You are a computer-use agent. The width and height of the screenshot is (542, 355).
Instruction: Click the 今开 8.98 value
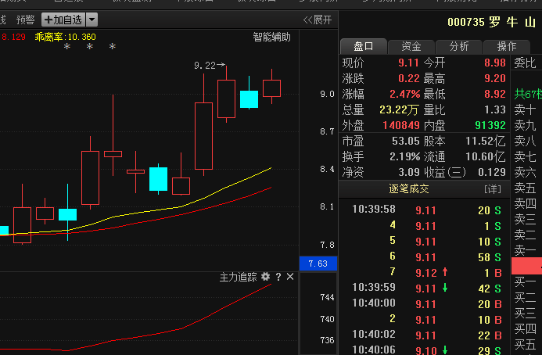495,63
